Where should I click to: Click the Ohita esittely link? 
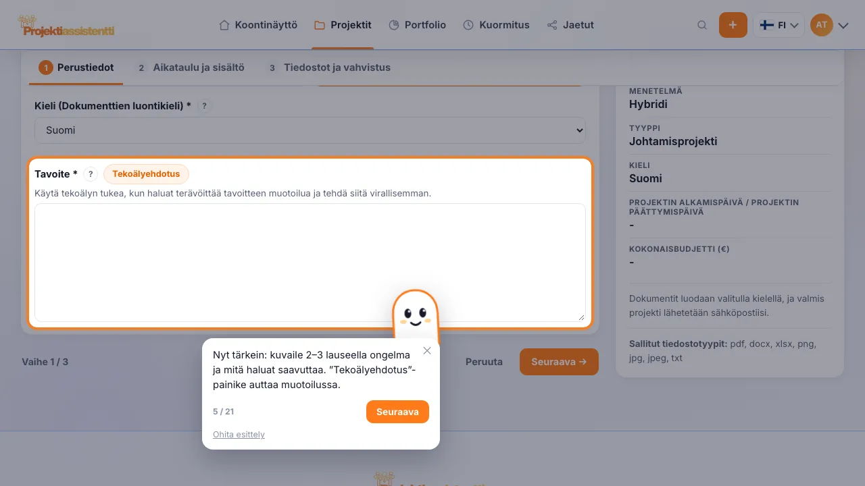pyautogui.click(x=239, y=435)
